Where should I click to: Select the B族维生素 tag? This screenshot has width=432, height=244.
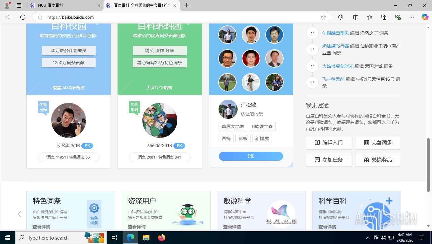tap(262, 126)
